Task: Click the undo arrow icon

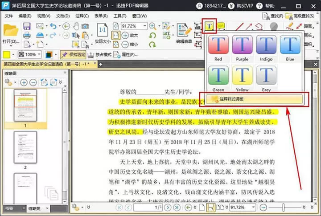Action: pos(53,26)
